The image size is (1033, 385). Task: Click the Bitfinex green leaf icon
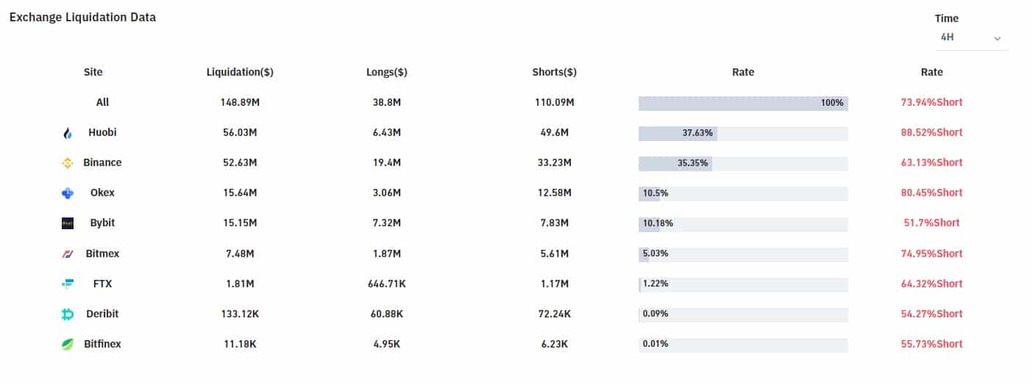[x=68, y=344]
